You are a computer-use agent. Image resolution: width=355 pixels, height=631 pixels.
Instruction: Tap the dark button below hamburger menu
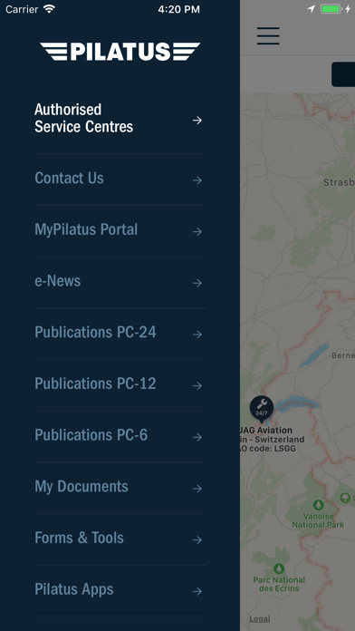click(343, 74)
